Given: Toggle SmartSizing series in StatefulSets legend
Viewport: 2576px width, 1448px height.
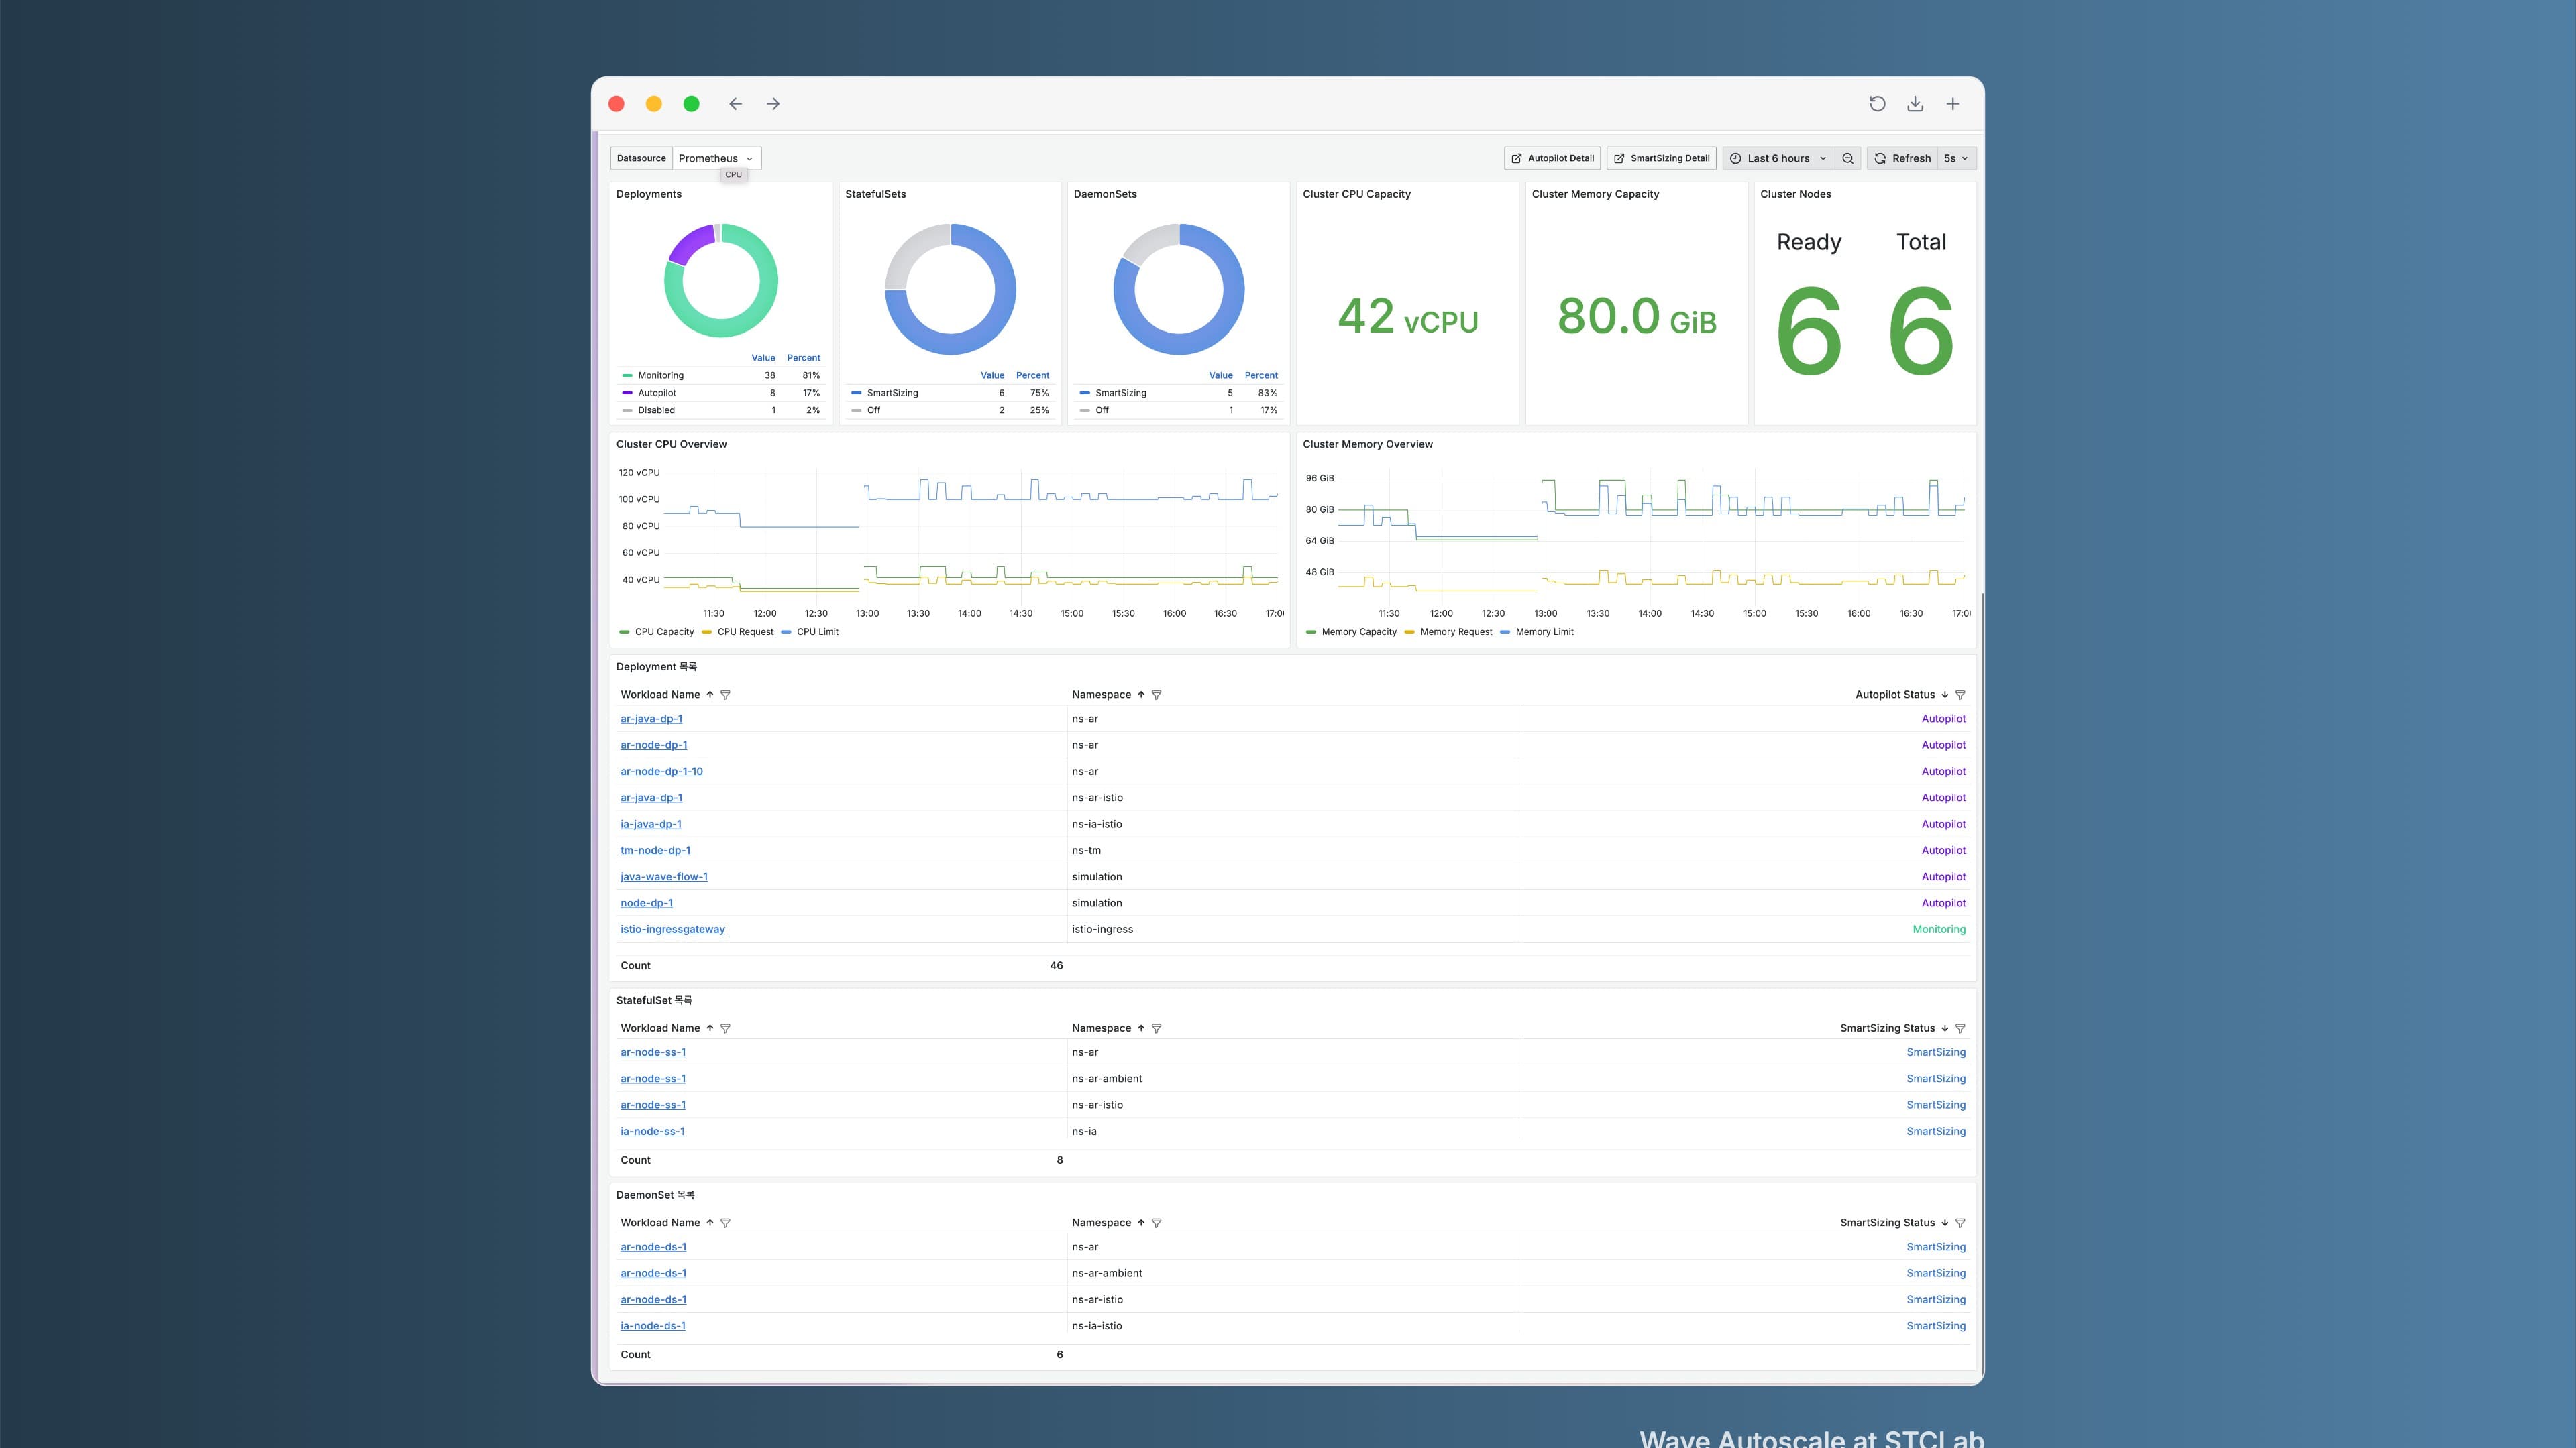Looking at the screenshot, I should point(892,393).
